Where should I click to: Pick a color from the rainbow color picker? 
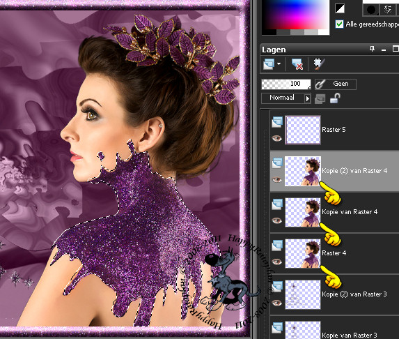coord(295,15)
